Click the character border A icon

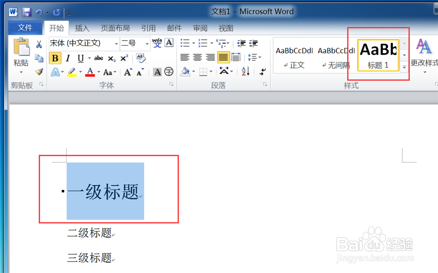(169, 43)
